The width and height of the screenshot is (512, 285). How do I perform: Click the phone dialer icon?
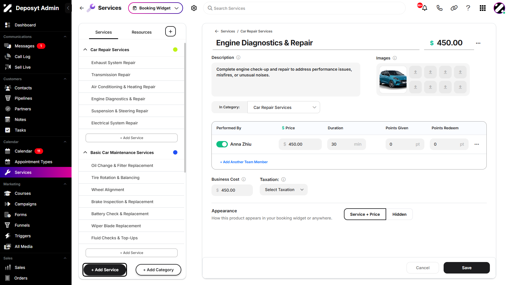439,8
